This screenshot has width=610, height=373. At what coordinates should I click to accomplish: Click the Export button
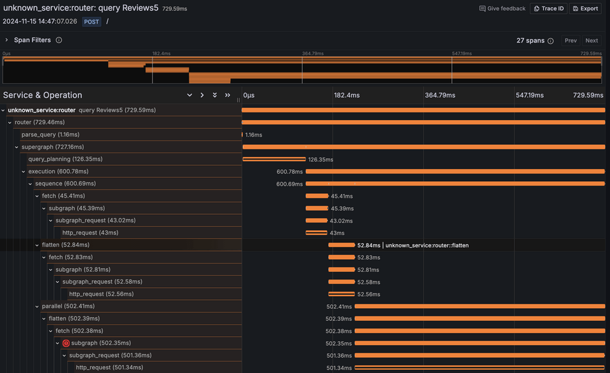click(585, 8)
